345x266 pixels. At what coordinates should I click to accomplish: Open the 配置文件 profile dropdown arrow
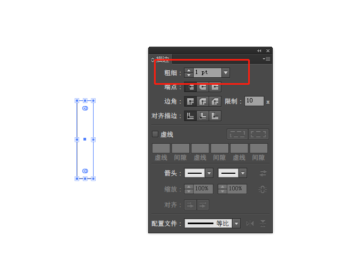[x=236, y=224]
